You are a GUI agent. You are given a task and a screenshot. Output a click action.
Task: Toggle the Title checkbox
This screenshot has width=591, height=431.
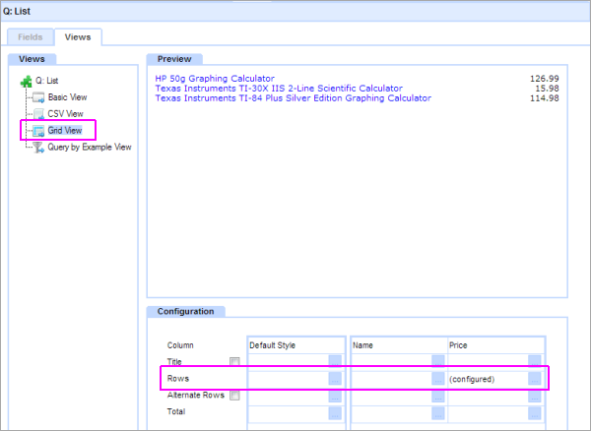tap(234, 362)
